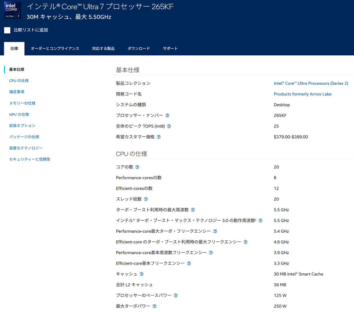This screenshot has width=354, height=314.
Task: Open help icon for Performance-core基本周波数フリークエンシー
Action: pyautogui.click(x=211, y=253)
